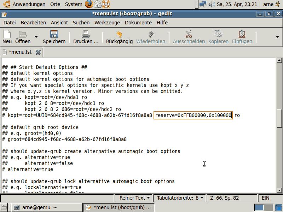Open the Suchen menu
283x212 pixels.
[x=81, y=23]
